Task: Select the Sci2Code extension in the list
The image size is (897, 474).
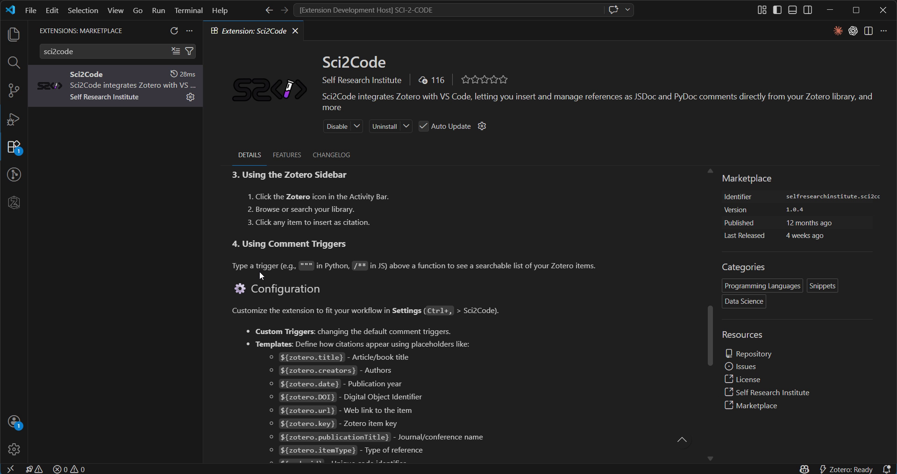Action: tap(115, 86)
